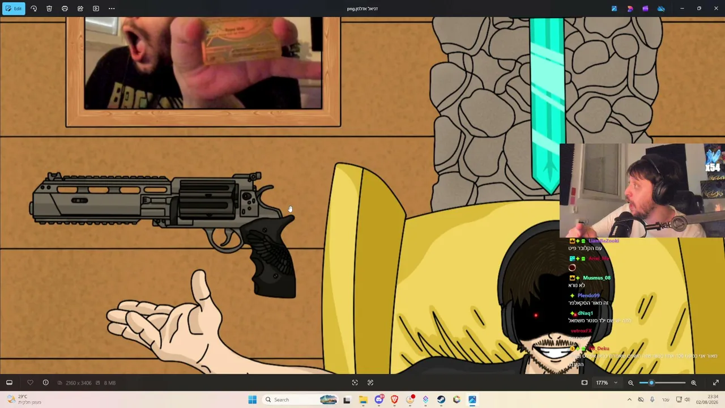Adjust the zoom slider handle
725x408 pixels.
coord(651,382)
